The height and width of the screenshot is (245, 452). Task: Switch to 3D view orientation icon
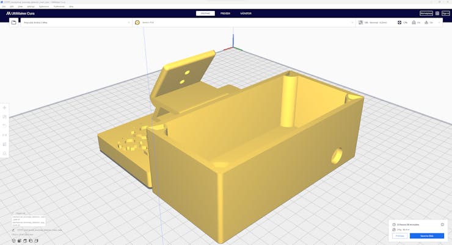13,241
